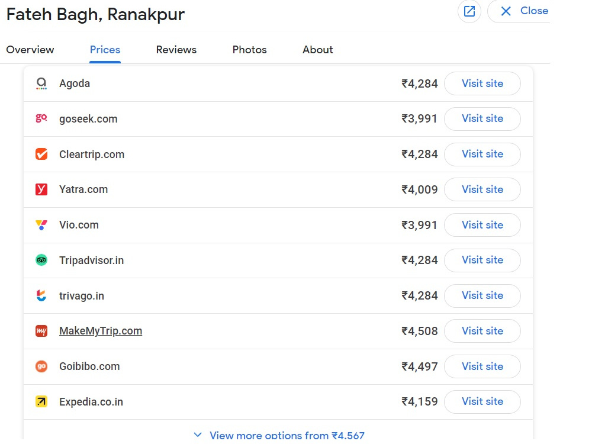Visit site for Agoda
This screenshot has width=592, height=444.
482,83
